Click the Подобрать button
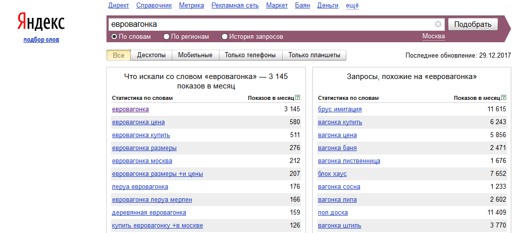The width and height of the screenshot is (531, 233). [x=473, y=24]
